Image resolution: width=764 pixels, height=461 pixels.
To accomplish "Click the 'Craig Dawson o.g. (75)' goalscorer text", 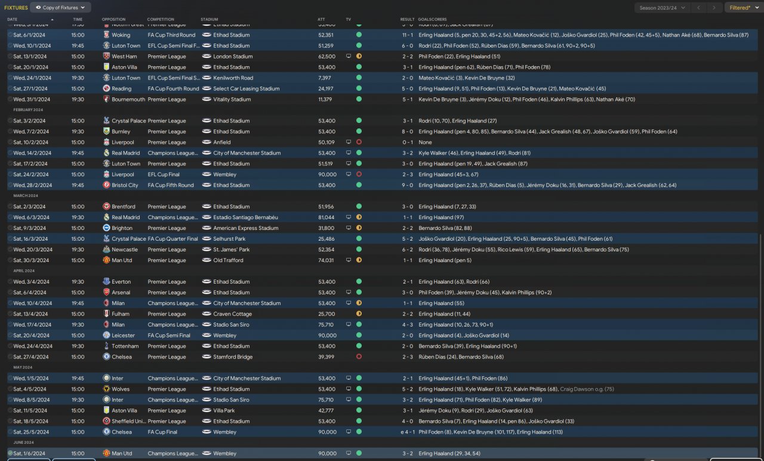I will coord(587,390).
